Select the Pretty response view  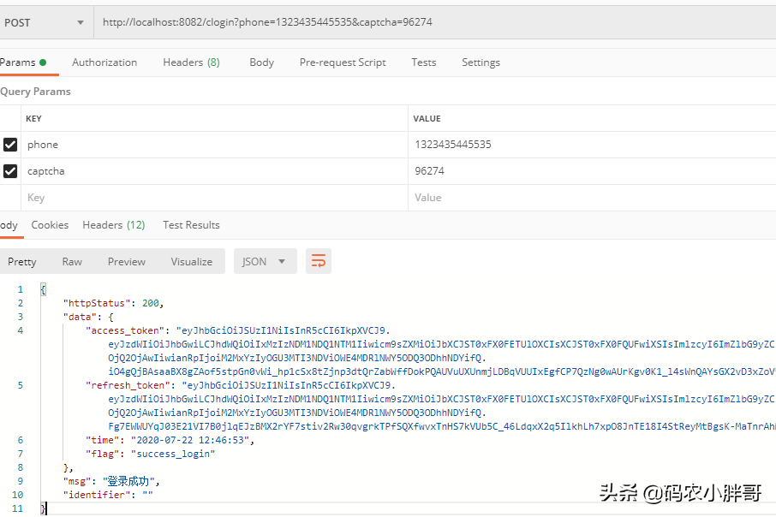pyautogui.click(x=22, y=262)
